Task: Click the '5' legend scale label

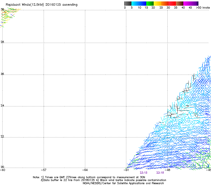Action: point(132,8)
